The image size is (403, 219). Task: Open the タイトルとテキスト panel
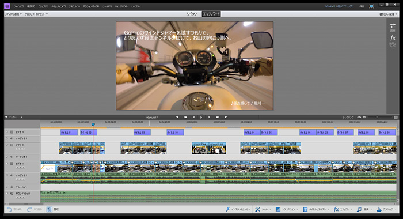tap(316, 209)
